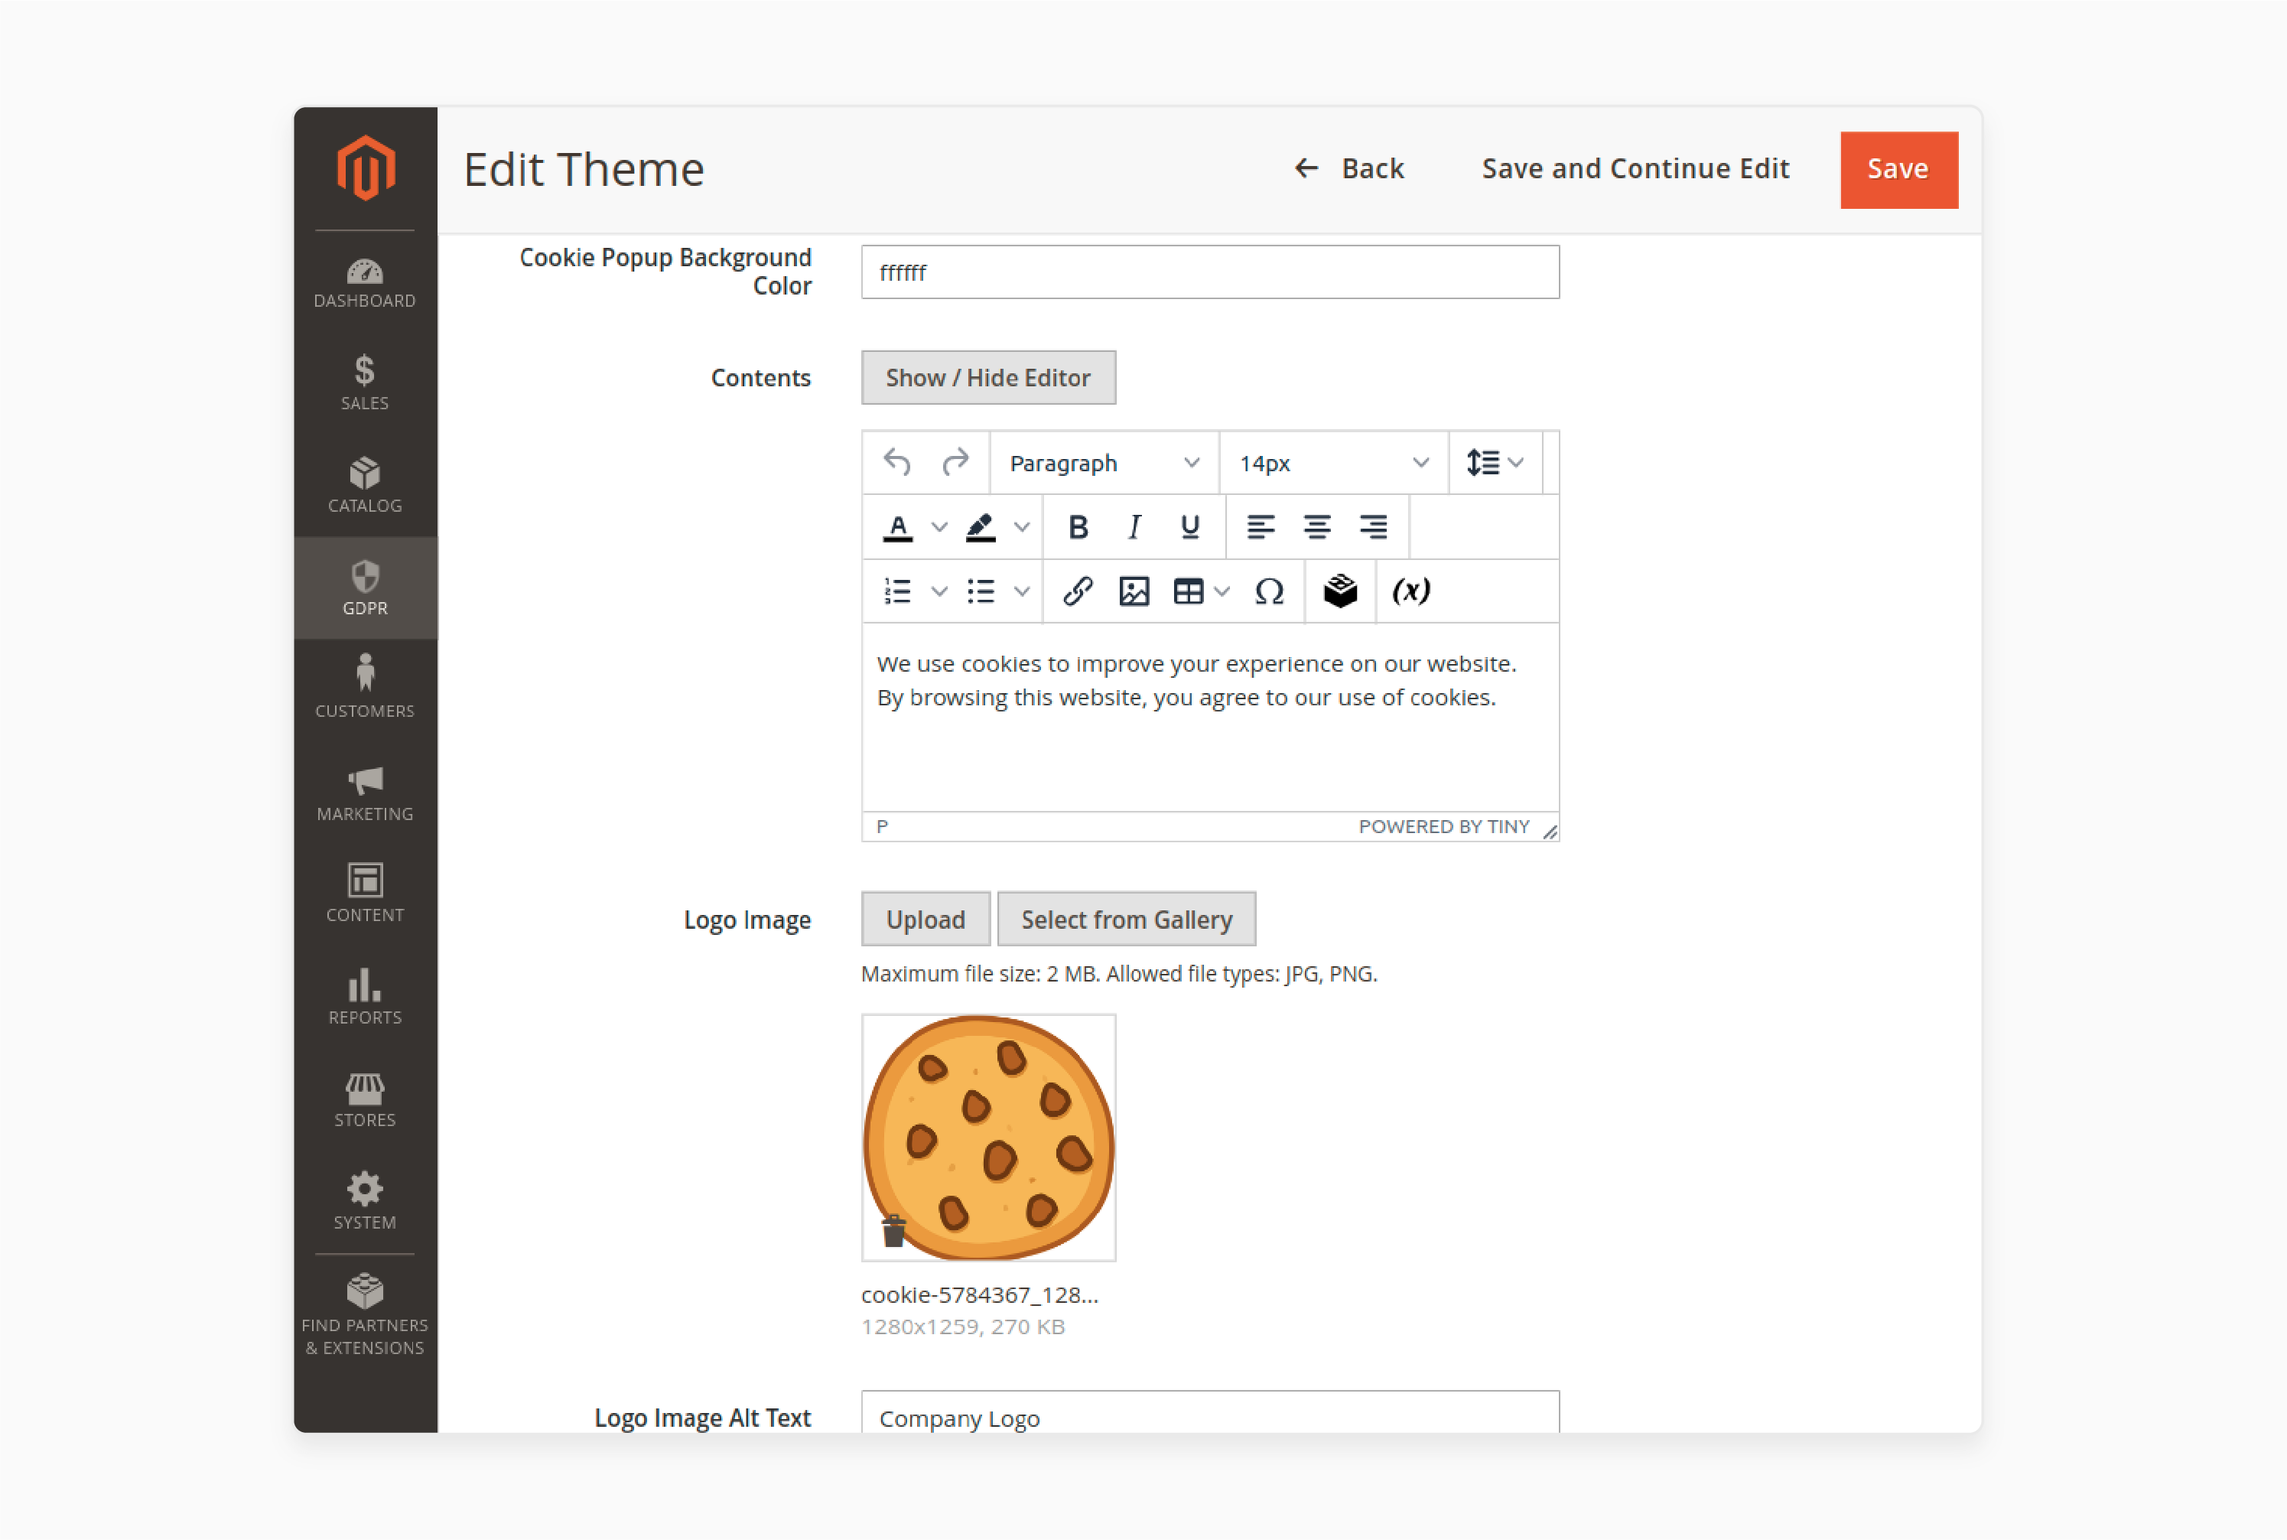Align text center
Viewport: 2287px width, 1540px height.
pyautogui.click(x=1317, y=527)
